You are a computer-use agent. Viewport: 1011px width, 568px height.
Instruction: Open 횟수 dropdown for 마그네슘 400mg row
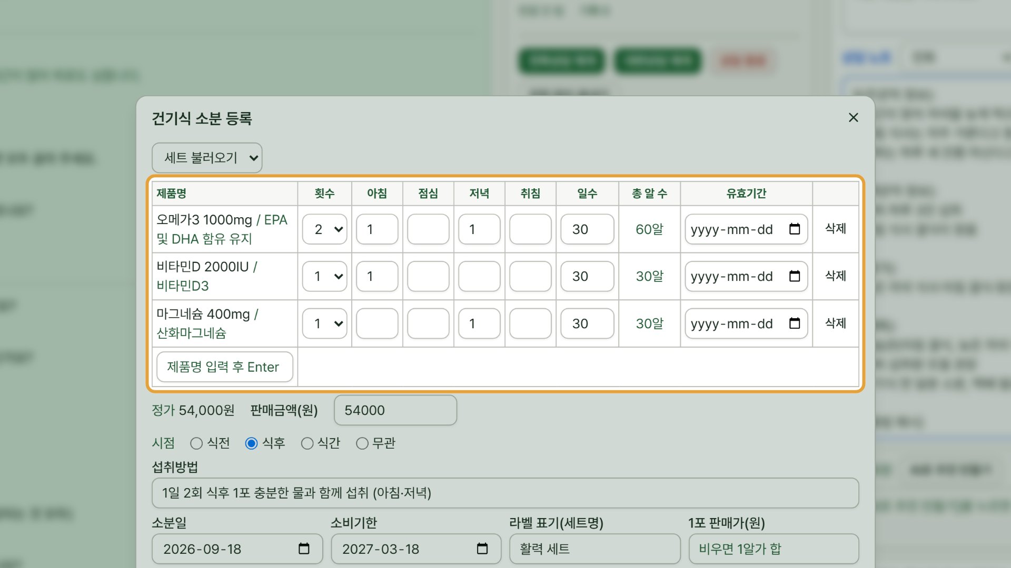click(325, 323)
